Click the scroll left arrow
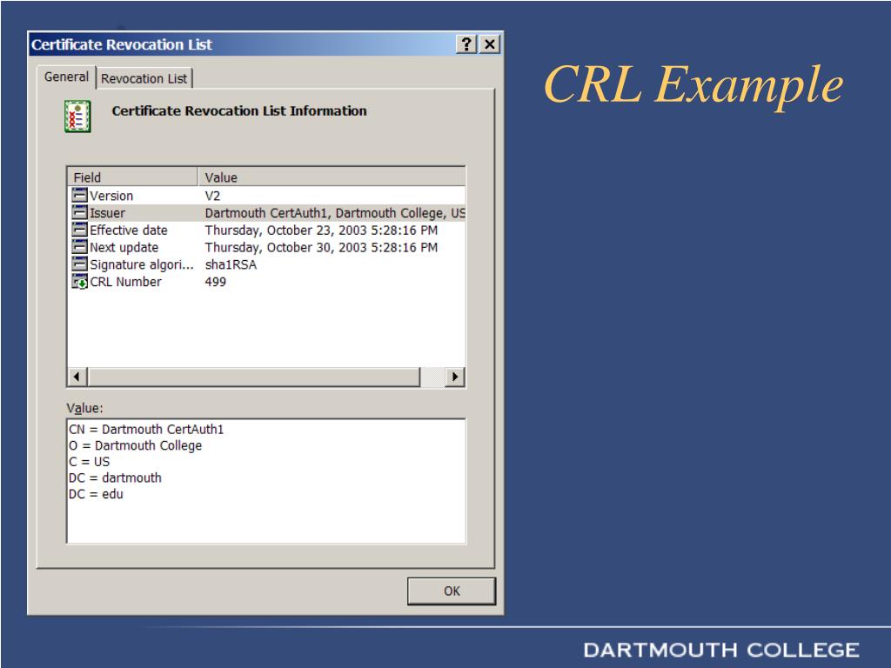This screenshot has height=668, width=891. point(77,377)
